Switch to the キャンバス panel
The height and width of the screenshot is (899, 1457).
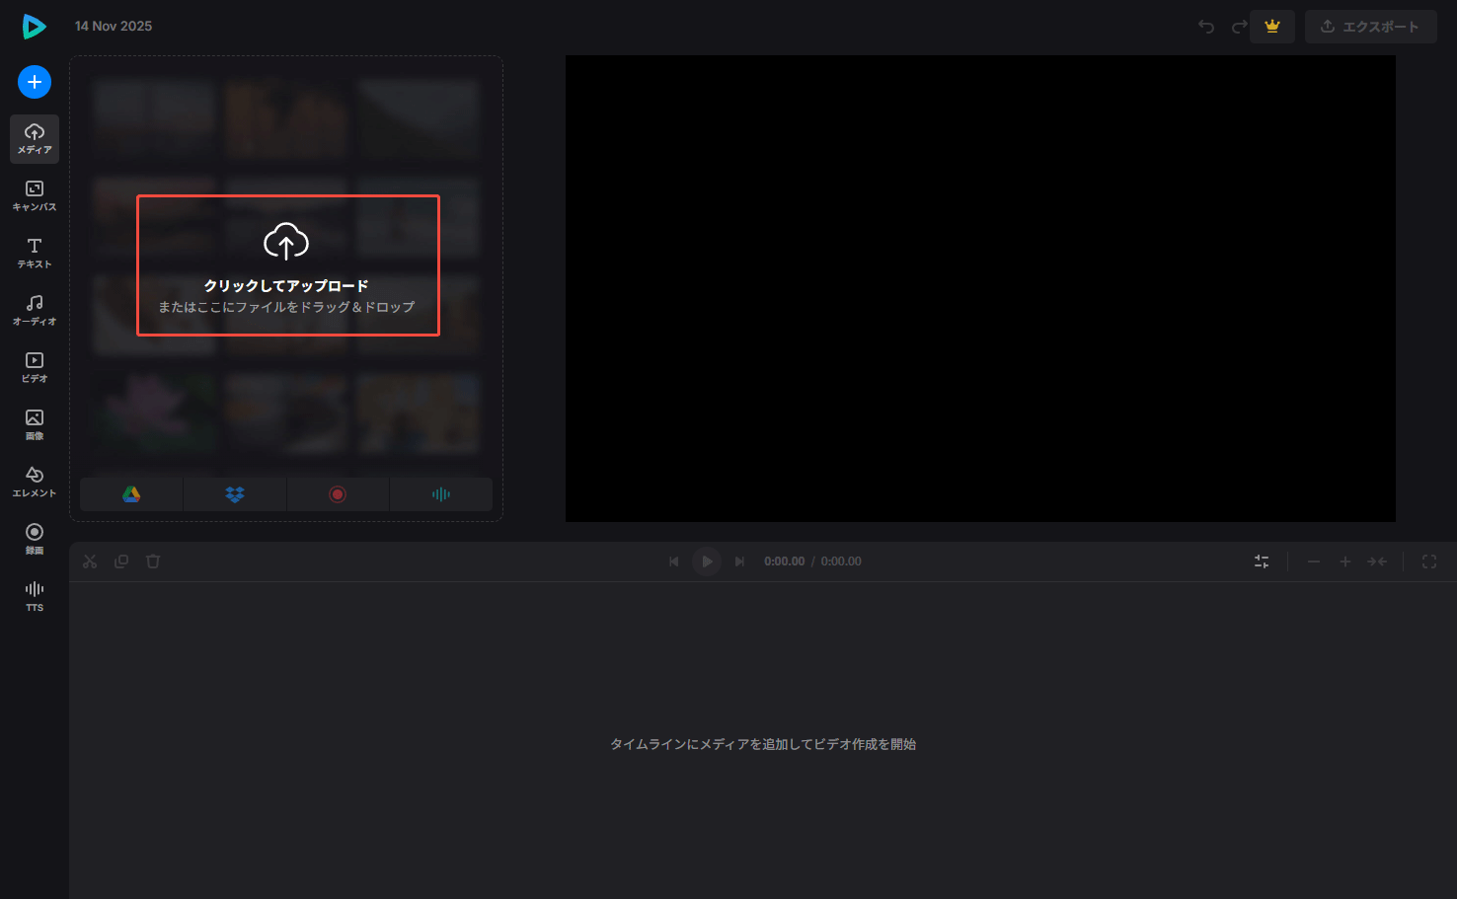[34, 194]
